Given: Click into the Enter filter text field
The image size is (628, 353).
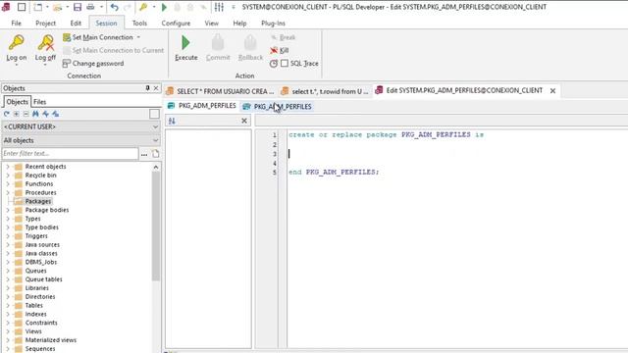Looking at the screenshot, I should 70,154.
